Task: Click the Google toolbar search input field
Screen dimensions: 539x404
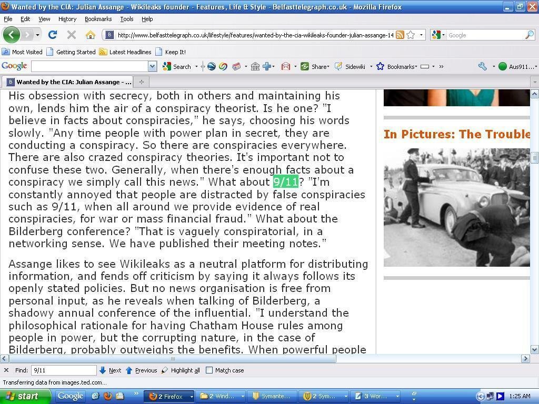Action: point(89,66)
